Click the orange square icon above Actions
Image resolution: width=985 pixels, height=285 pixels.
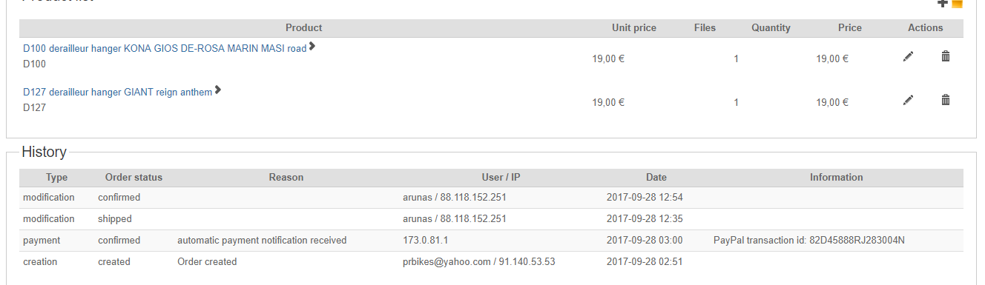point(957,3)
